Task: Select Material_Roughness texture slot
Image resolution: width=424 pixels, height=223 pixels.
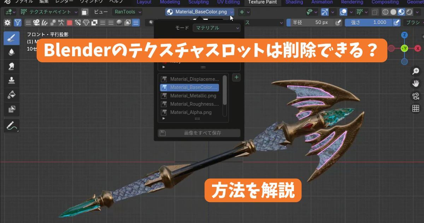Action: coord(190,104)
